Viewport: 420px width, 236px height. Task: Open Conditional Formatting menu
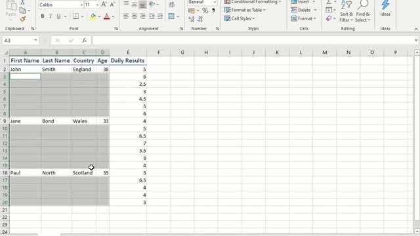[253, 2]
